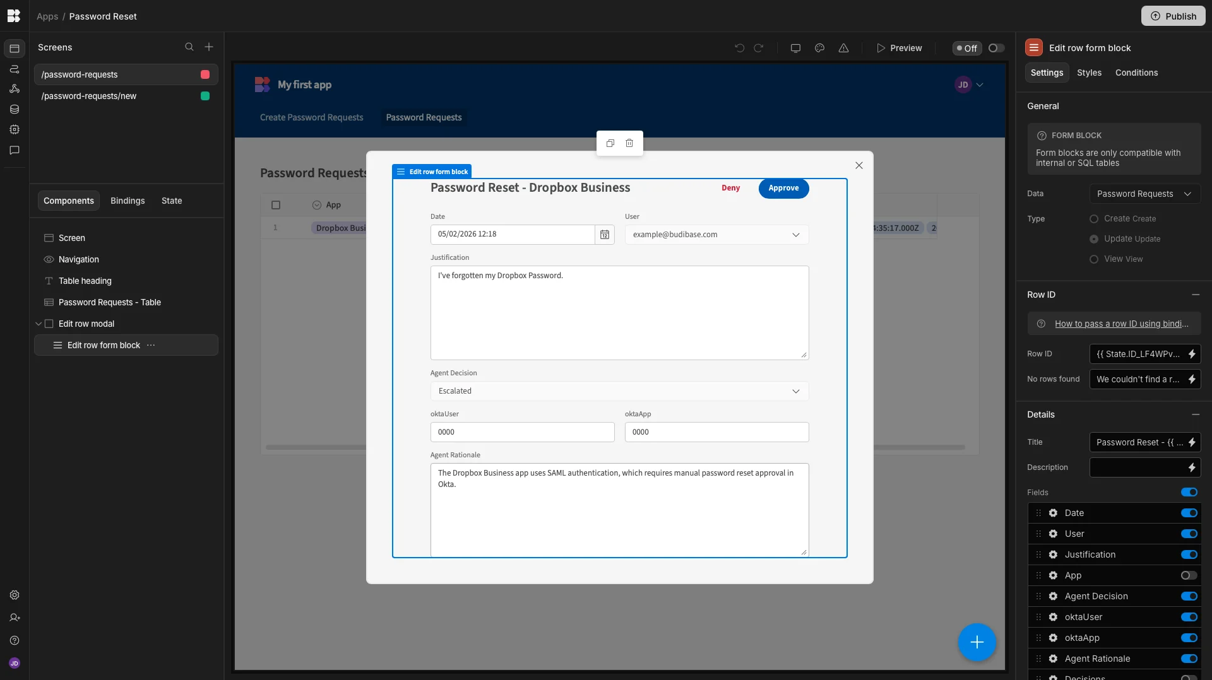Select the Update type radio button

tap(1094, 239)
